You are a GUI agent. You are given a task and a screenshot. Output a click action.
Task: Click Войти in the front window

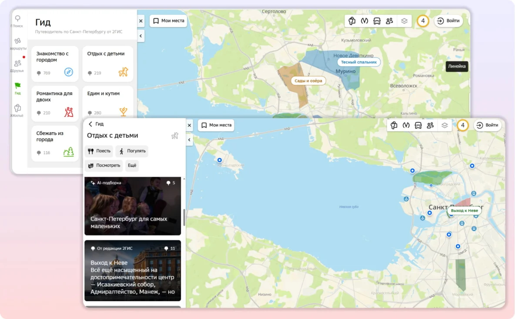(x=488, y=125)
